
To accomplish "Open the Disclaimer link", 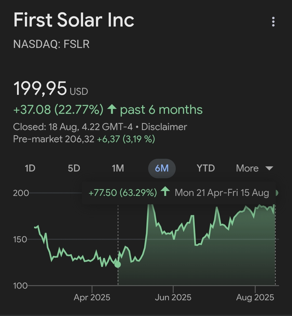I will pyautogui.click(x=164, y=127).
